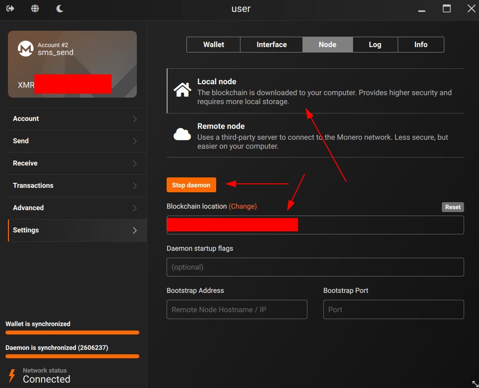Expand the Send menu chevron
Screen dimensions: 479x388
tap(135, 141)
